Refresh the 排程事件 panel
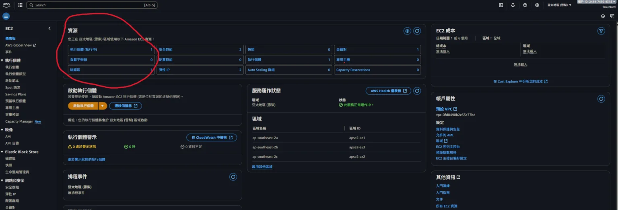This screenshot has width=618, height=210. point(233,177)
